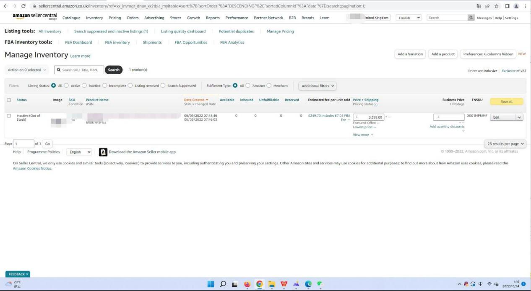Screen dimensions: 531x291
Task: Open the browser side panel icon
Action: [x=507, y=6]
